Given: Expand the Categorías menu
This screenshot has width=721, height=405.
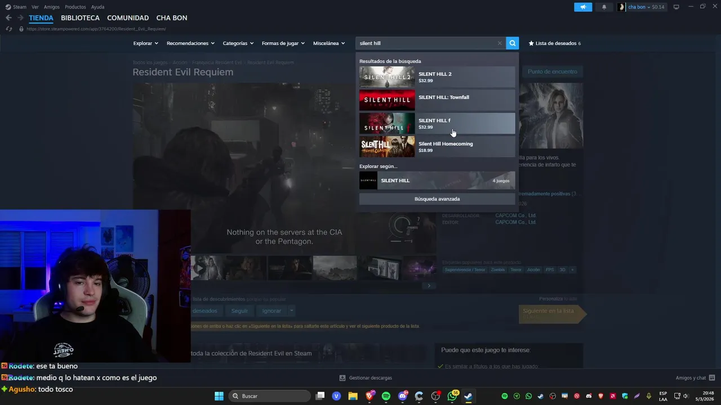Looking at the screenshot, I should click(238, 43).
